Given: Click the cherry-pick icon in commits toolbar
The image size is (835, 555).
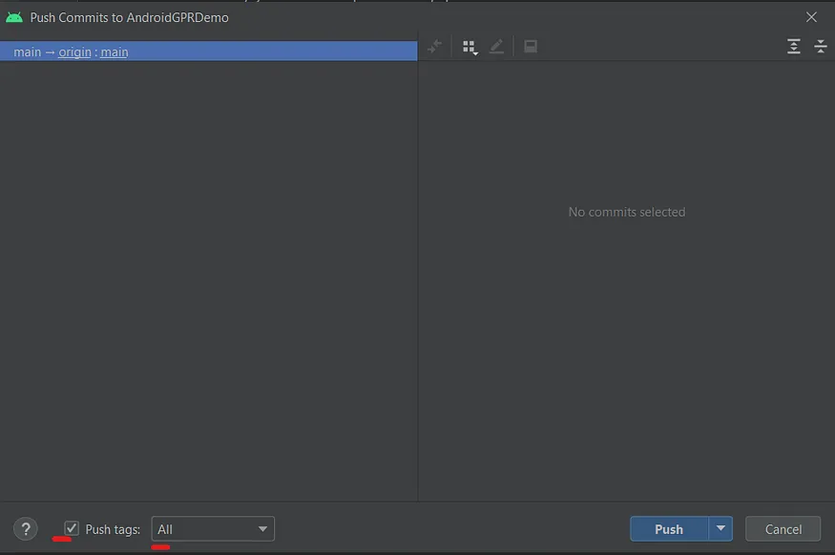Looking at the screenshot, I should (x=435, y=46).
